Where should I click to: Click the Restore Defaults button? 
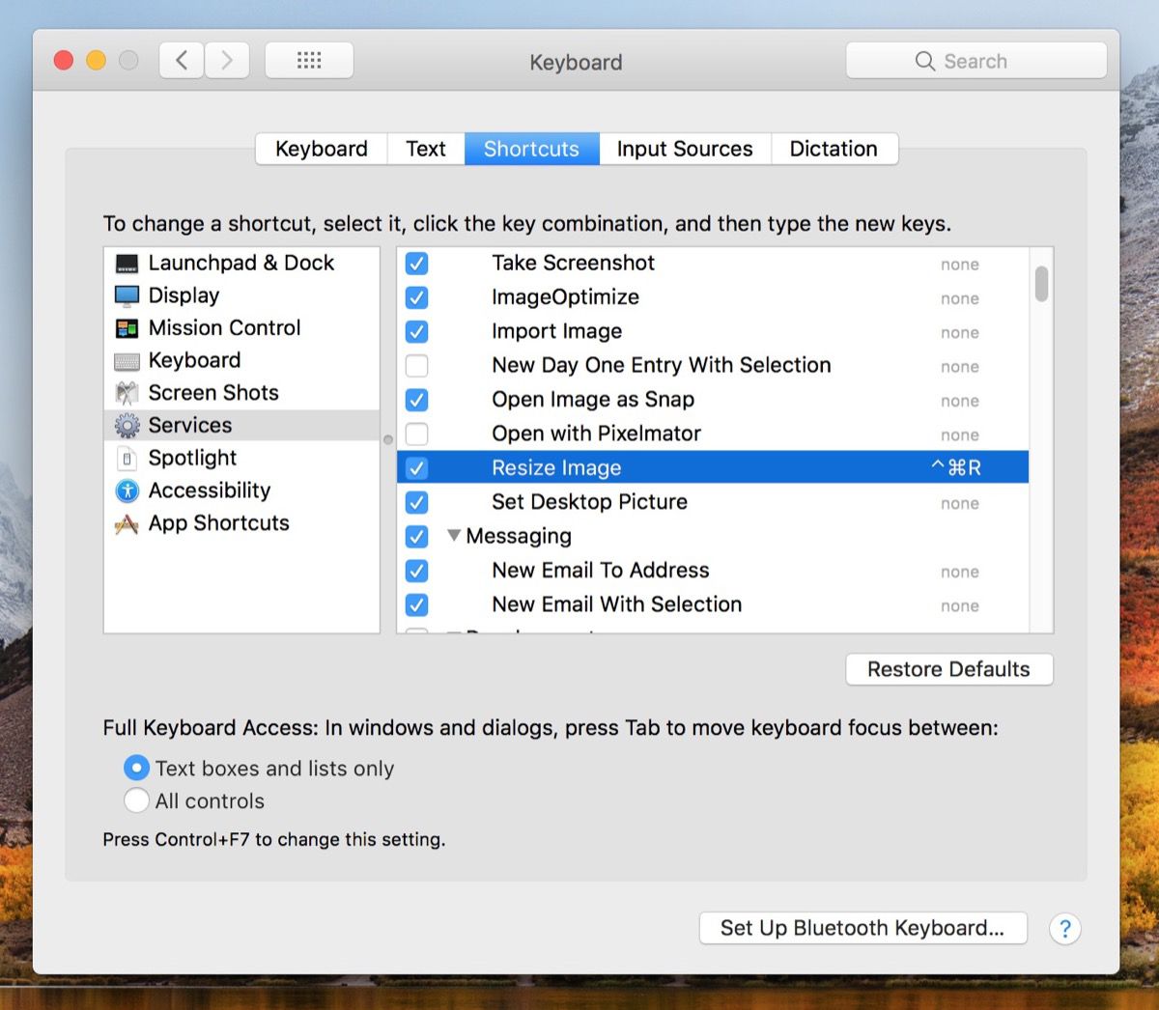(x=948, y=669)
